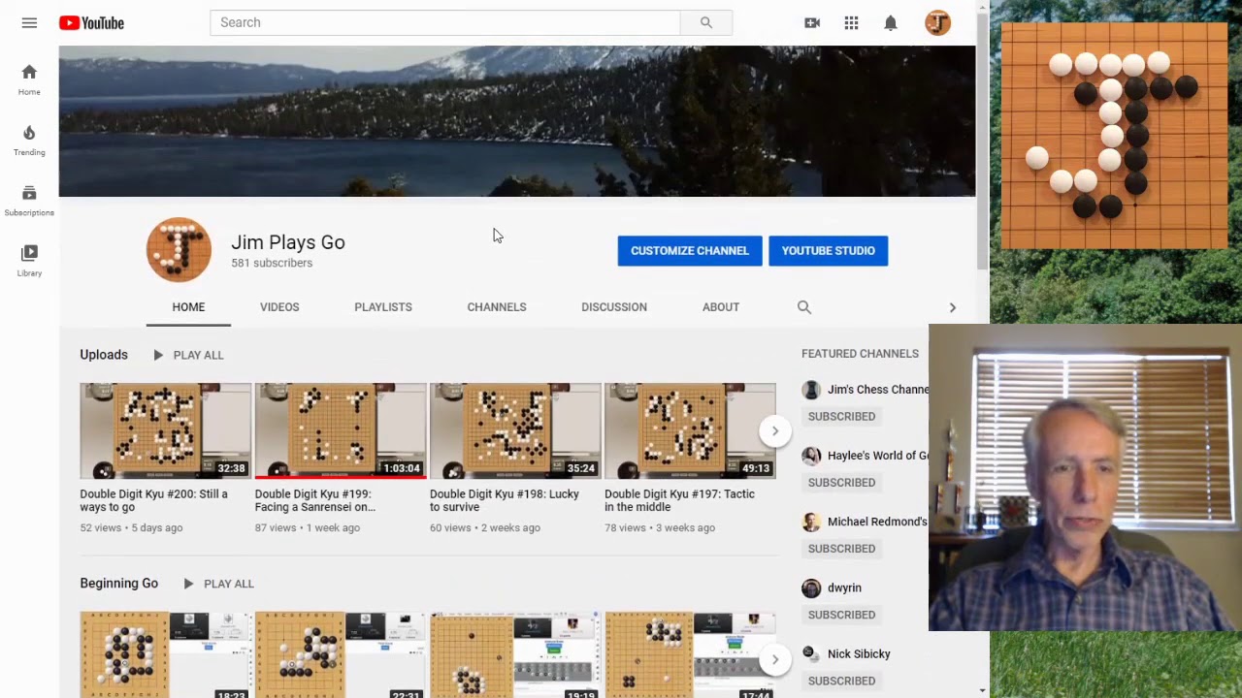Open the 32:38 video thumbnail
Viewport: 1242px width, 698px height.
(x=166, y=431)
